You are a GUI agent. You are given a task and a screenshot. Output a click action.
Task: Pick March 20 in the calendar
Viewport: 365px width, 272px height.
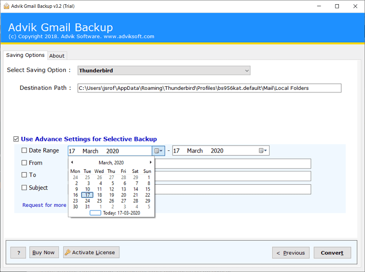click(x=124, y=195)
